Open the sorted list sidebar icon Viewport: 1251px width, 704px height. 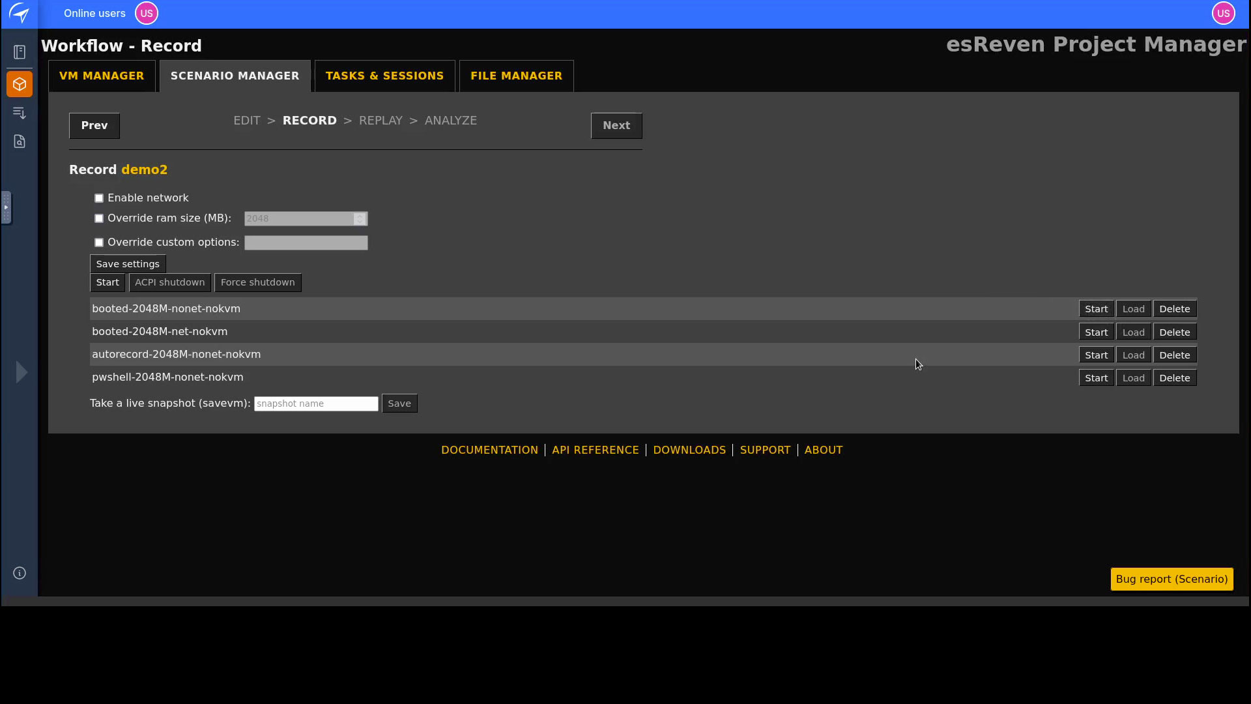tap(20, 113)
